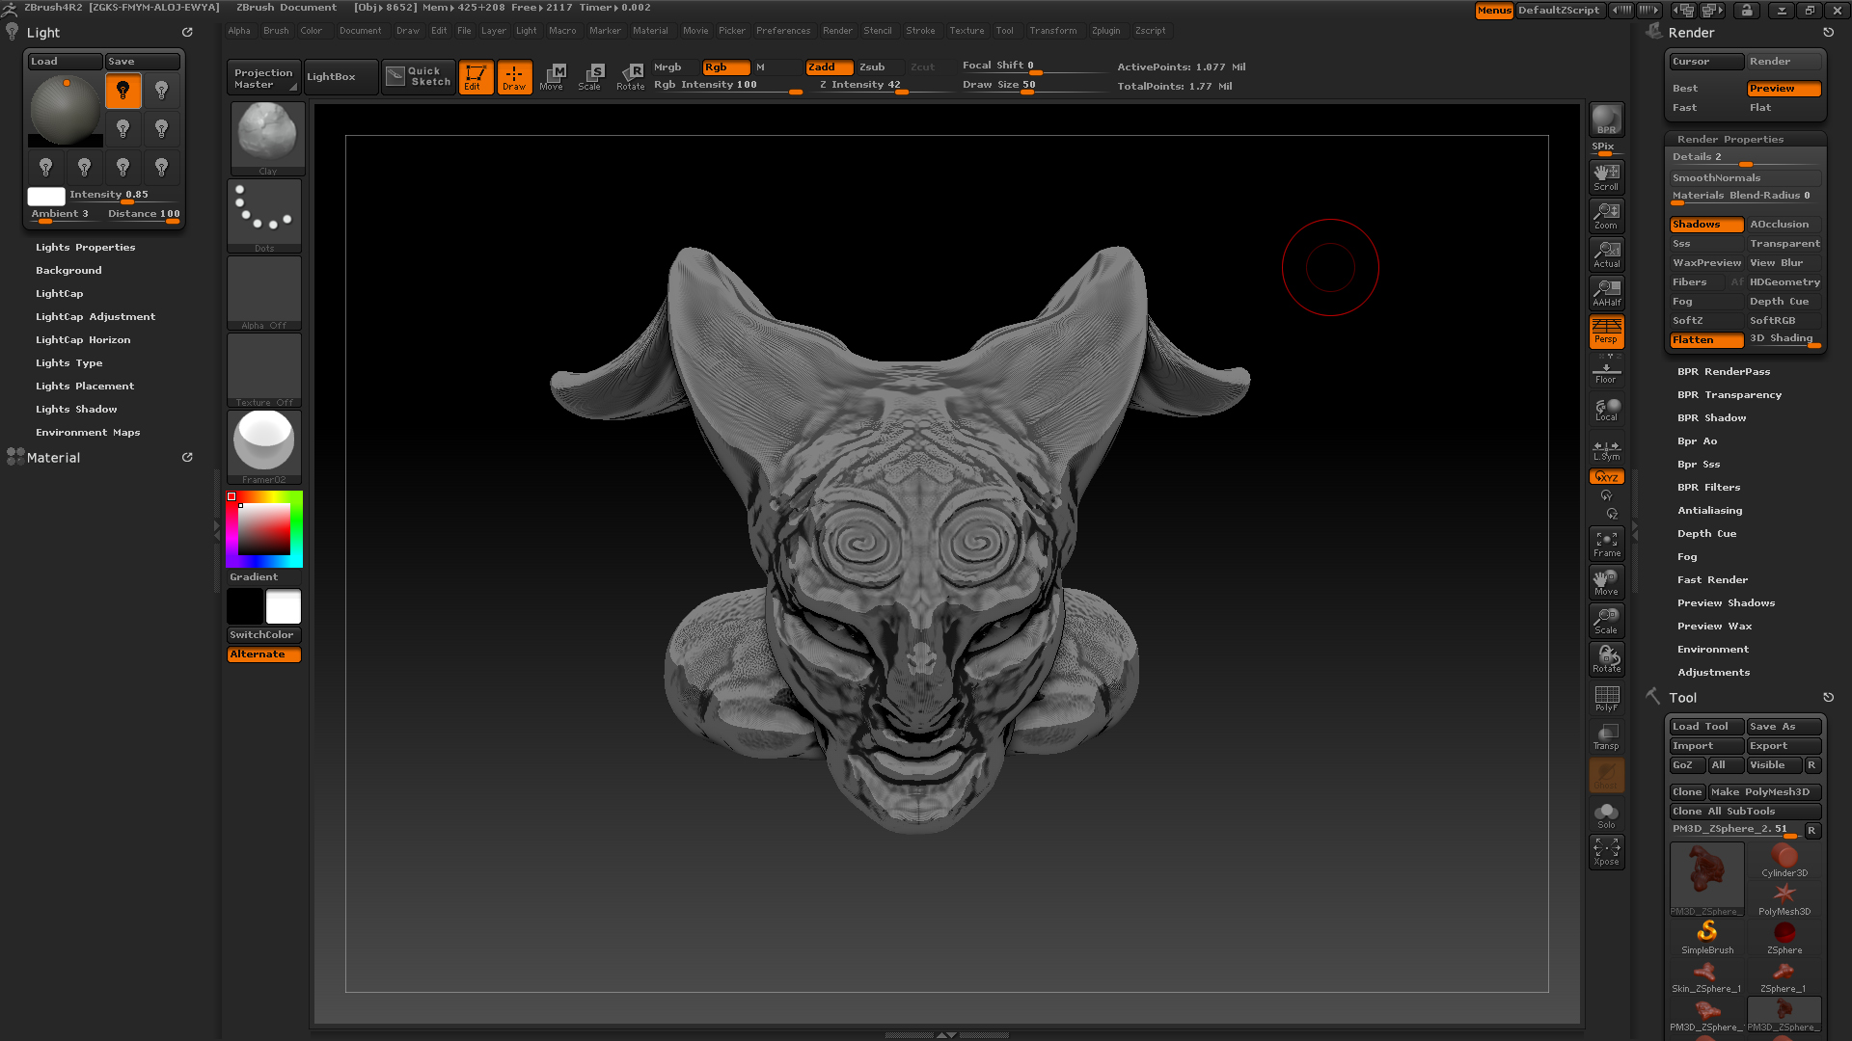Toggle Persp perspective mode
Screen dimensions: 1852x1041
click(x=1606, y=331)
